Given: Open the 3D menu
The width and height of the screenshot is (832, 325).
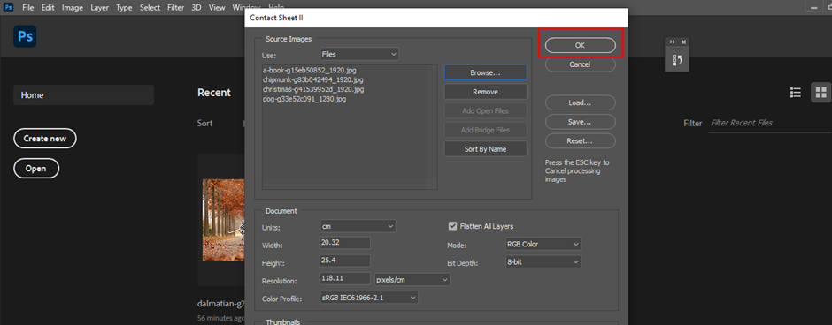Looking at the screenshot, I should point(196,7).
